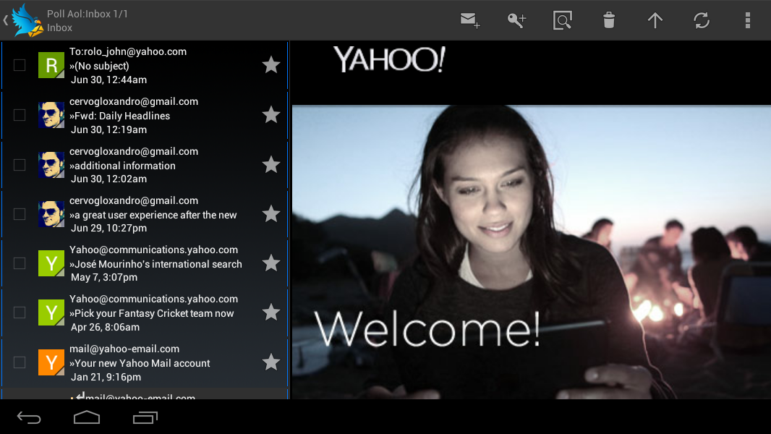Tap the Android back navigation button
The width and height of the screenshot is (771, 434).
pyautogui.click(x=29, y=418)
